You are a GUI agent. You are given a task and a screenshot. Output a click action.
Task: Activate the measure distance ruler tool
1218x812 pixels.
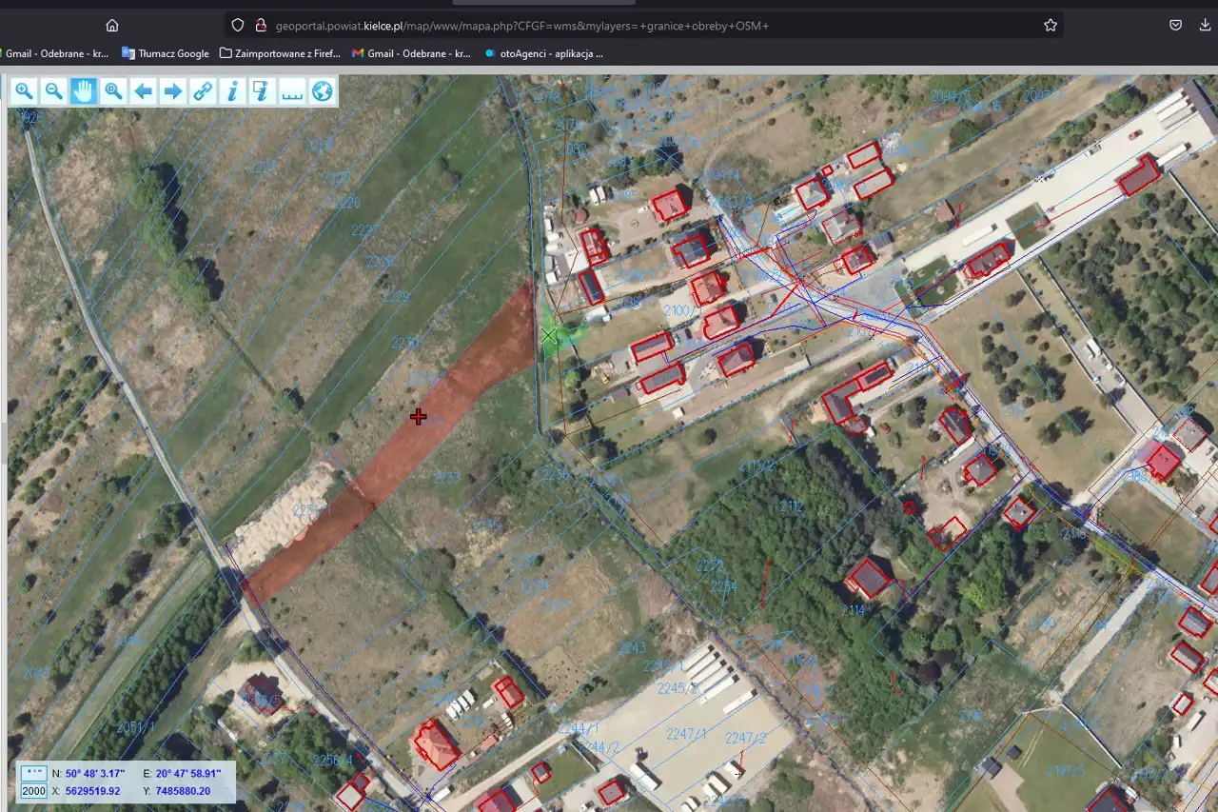tap(292, 91)
